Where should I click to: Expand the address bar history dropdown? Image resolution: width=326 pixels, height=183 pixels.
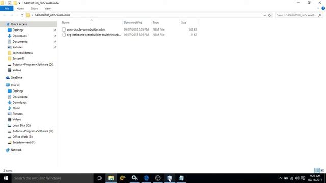pos(265,15)
